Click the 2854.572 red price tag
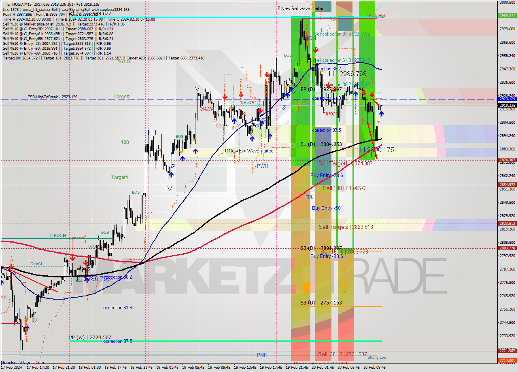This screenshot has height=372, width=518. click(x=507, y=185)
